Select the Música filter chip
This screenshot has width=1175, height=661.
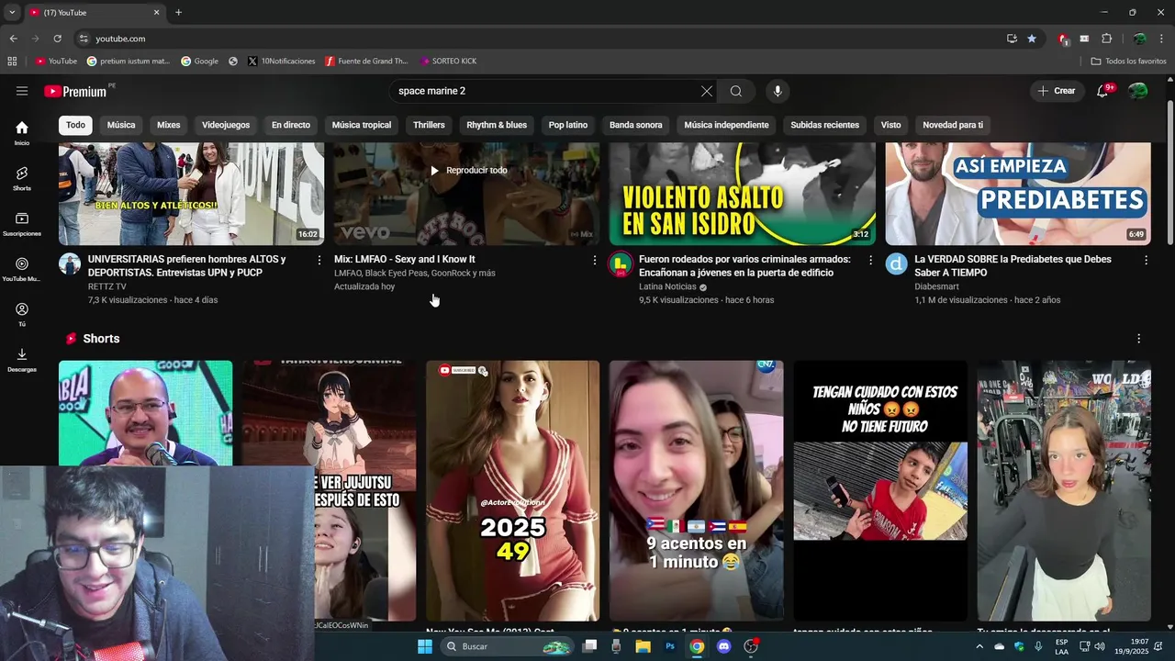click(121, 125)
